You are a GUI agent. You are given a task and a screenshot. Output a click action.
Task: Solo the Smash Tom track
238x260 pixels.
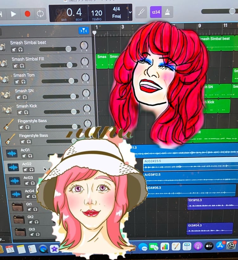coord(24,82)
